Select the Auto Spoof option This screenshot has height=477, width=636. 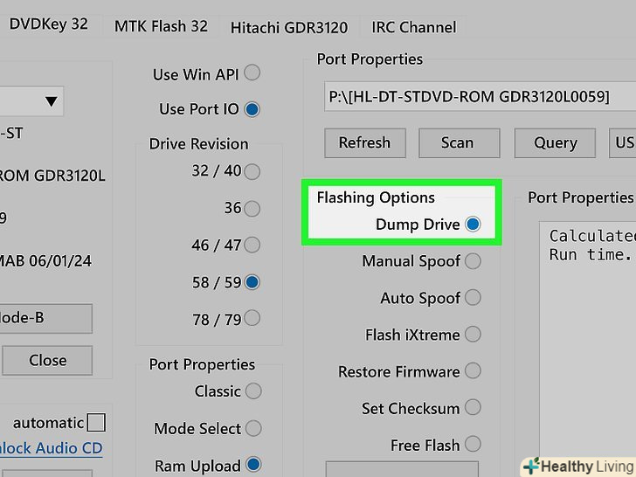coord(473,297)
